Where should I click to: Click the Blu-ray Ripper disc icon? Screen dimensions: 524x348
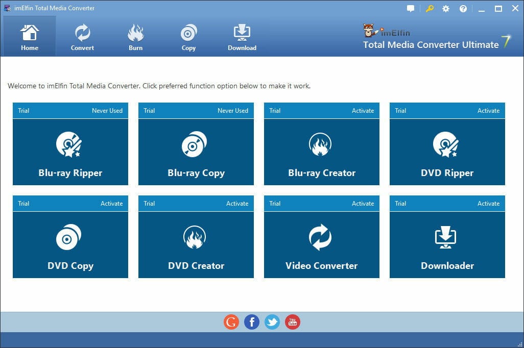69,144
